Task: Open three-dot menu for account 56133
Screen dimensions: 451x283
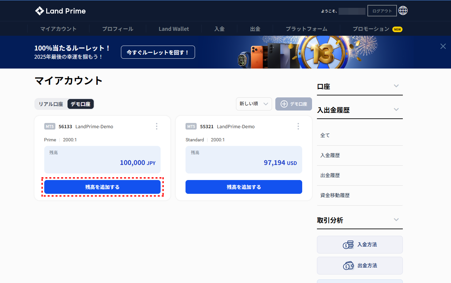Action: coord(157,126)
